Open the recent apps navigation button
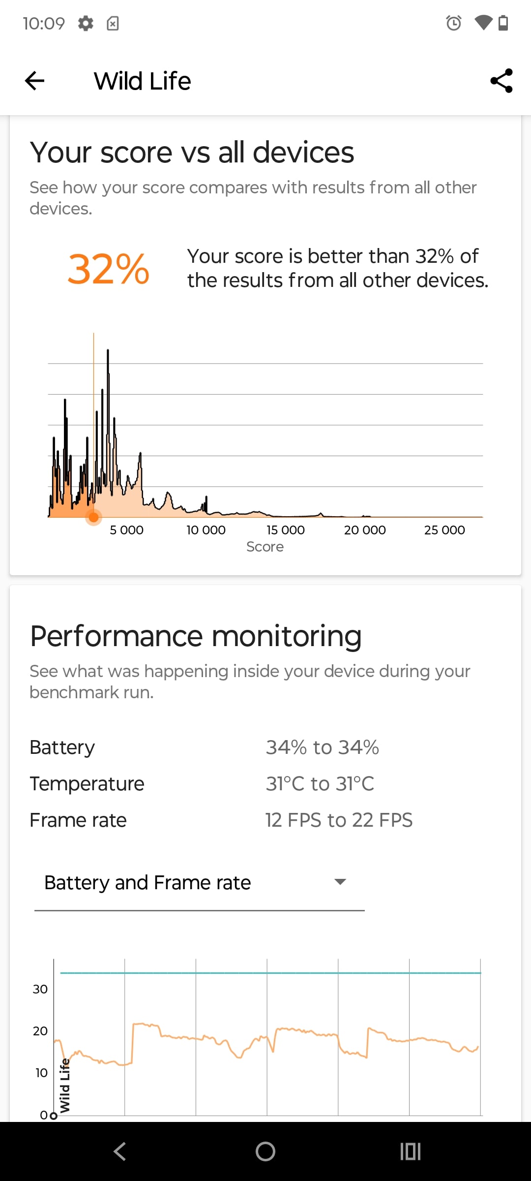 [411, 1151]
